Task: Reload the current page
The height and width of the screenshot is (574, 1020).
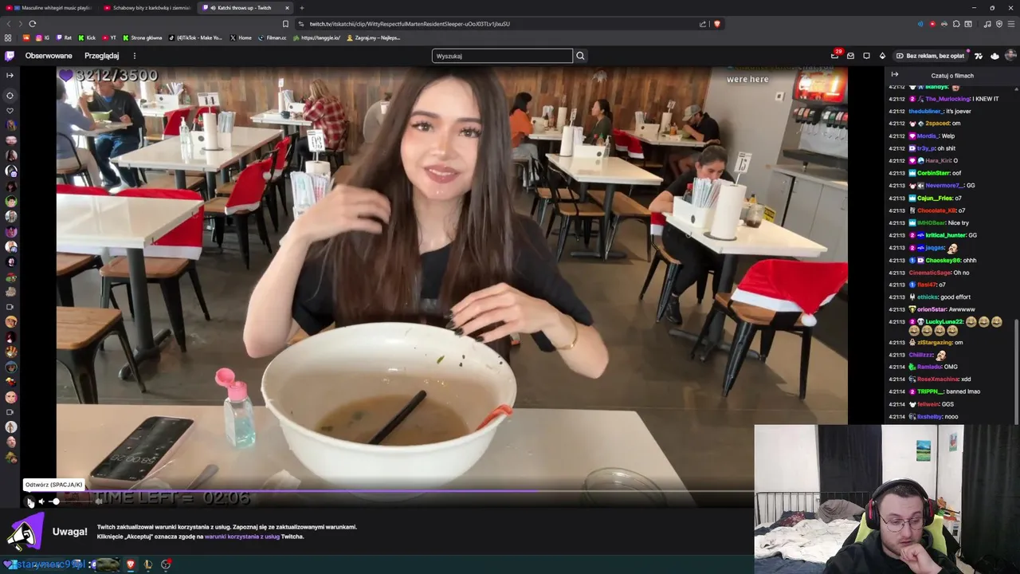Action: pos(33,24)
